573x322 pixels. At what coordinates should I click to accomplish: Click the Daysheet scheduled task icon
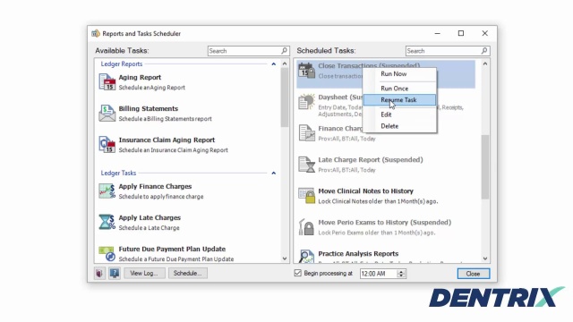(306, 102)
